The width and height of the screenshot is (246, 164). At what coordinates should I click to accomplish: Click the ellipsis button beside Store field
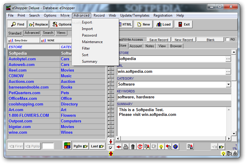228,59
